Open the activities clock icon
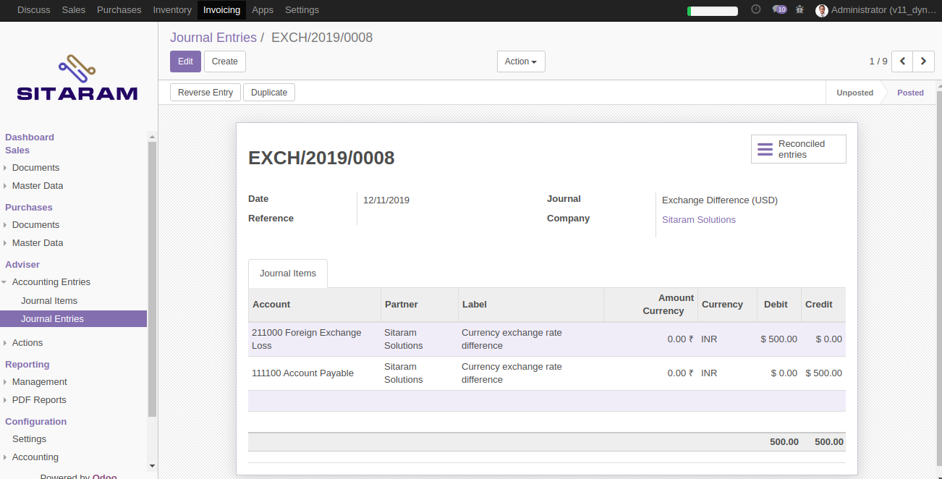Viewport: 942px width, 479px height. (756, 9)
